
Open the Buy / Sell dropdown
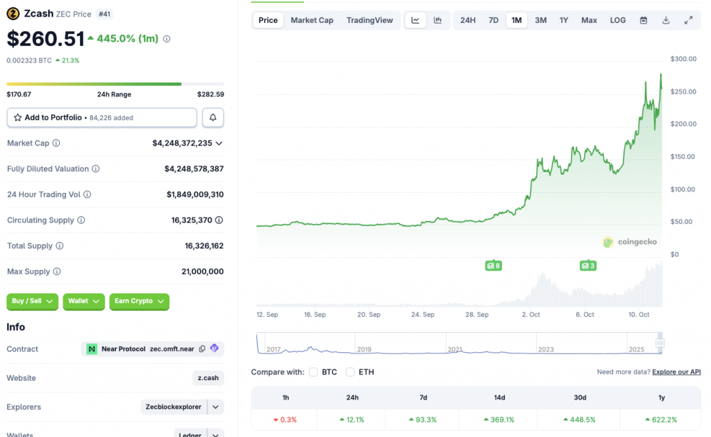pyautogui.click(x=32, y=301)
